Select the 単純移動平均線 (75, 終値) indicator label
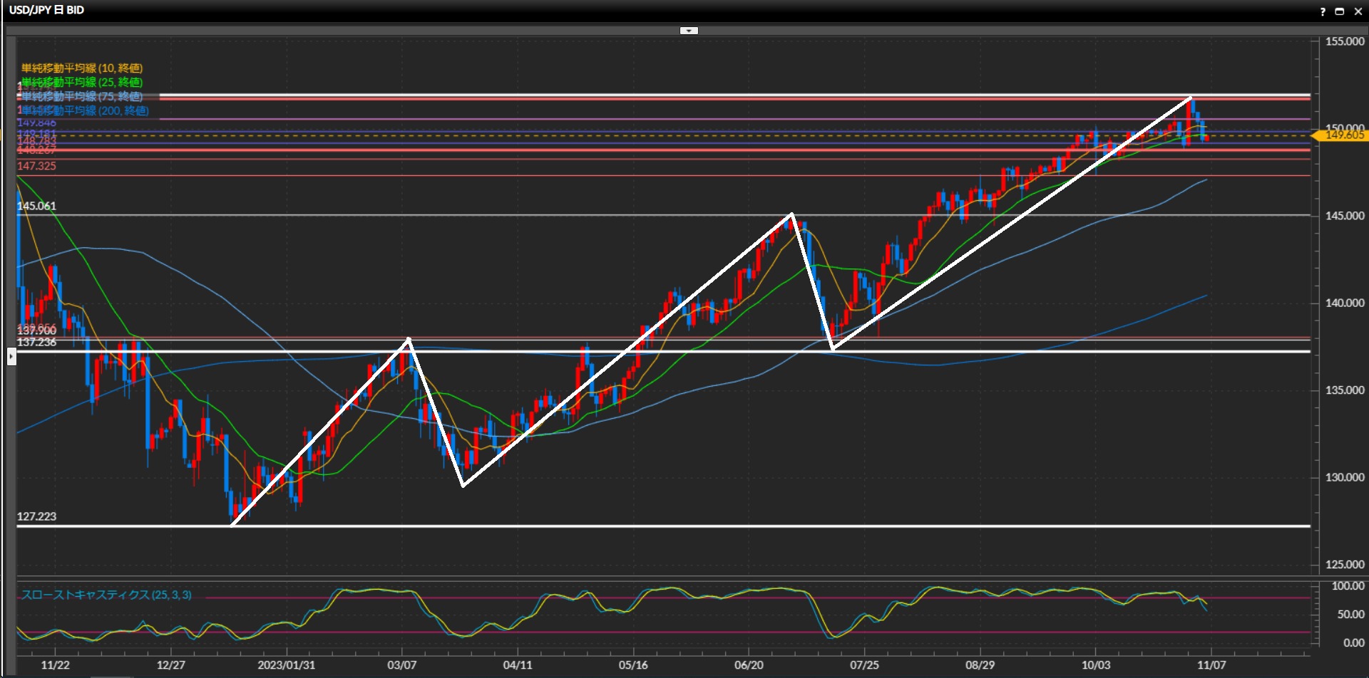The width and height of the screenshot is (1369, 678). tap(82, 97)
